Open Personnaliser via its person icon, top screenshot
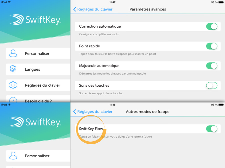This screenshot has width=225, height=168. pos(13,54)
